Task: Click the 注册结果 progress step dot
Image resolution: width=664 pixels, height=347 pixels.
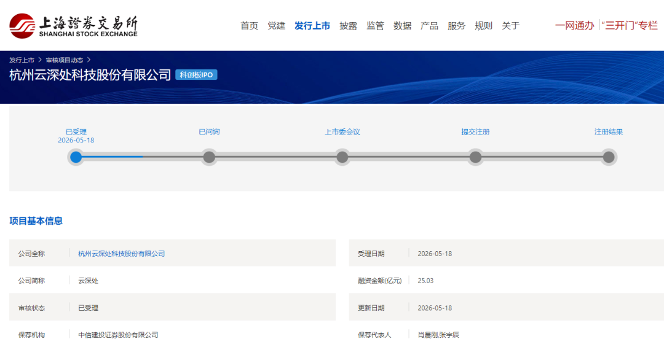Action: pyautogui.click(x=609, y=157)
